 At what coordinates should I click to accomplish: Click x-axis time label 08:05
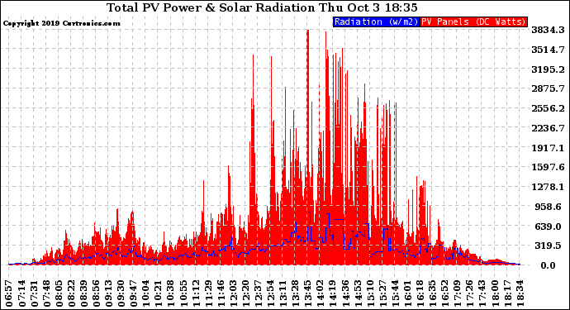tap(59, 293)
